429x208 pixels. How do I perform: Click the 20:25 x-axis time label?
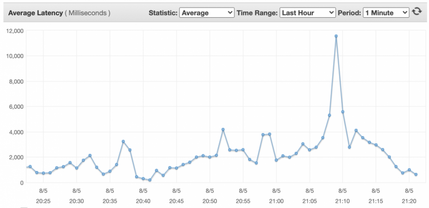coord(43,201)
